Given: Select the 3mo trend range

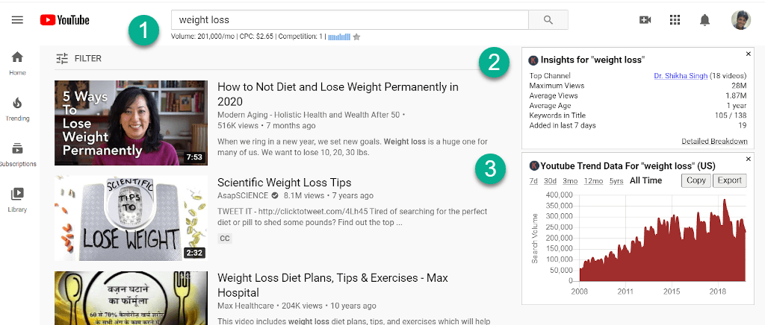Looking at the screenshot, I should point(570,180).
